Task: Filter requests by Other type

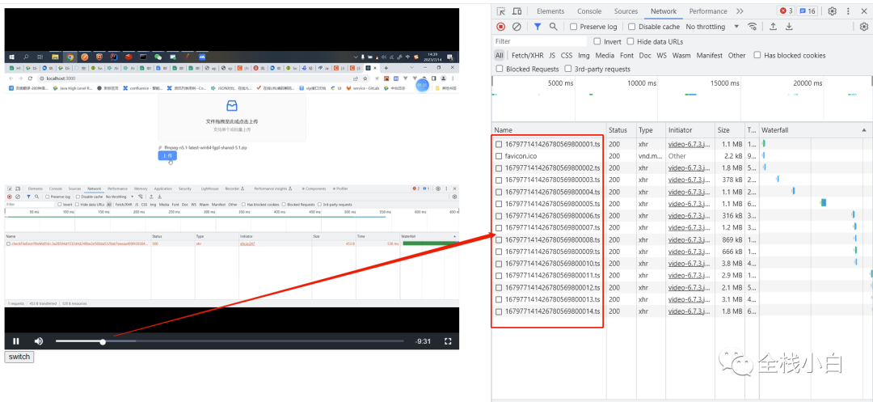Action: click(x=736, y=55)
